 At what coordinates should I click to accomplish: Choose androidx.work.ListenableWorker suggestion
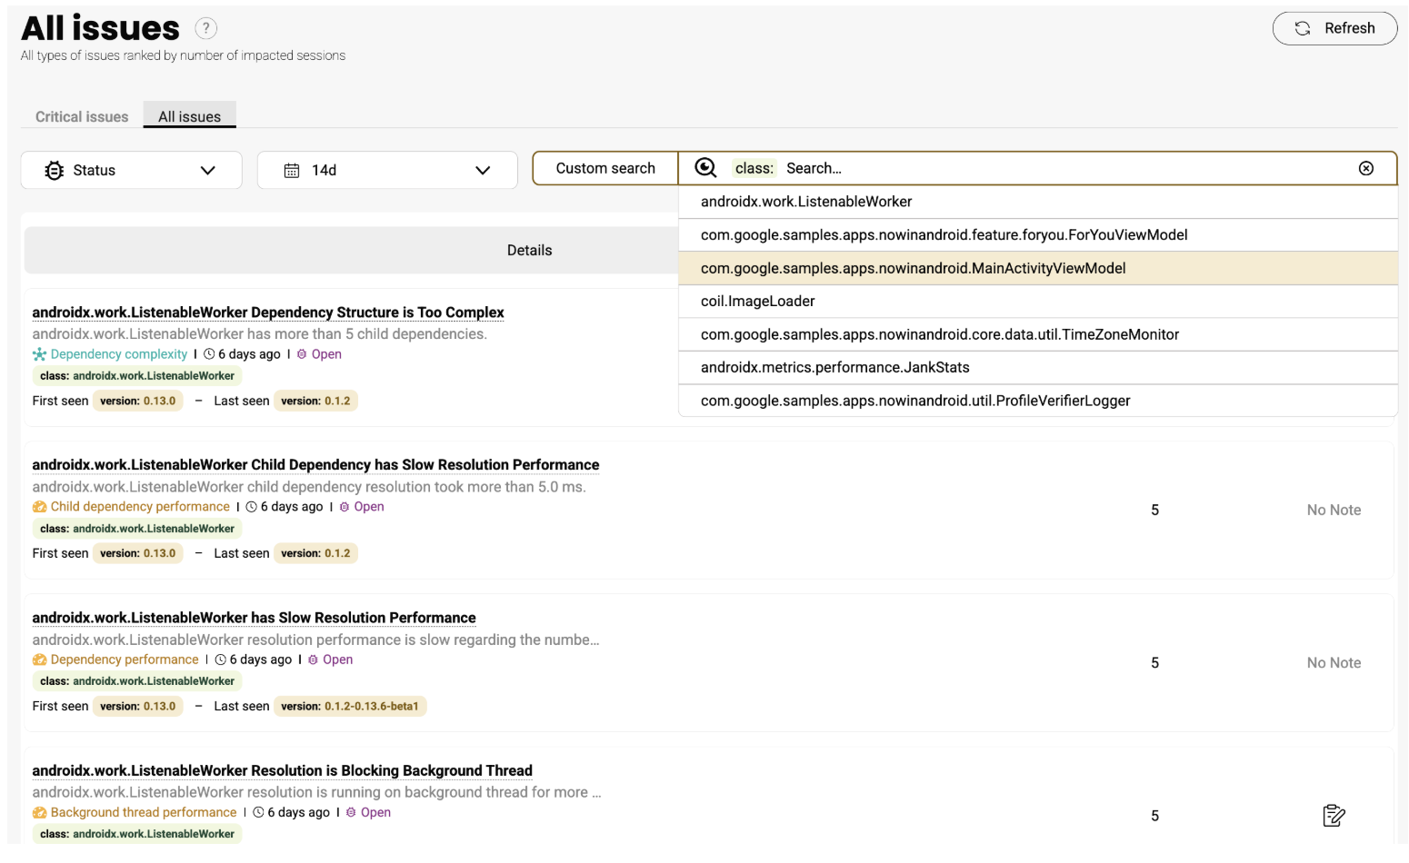coord(1038,202)
